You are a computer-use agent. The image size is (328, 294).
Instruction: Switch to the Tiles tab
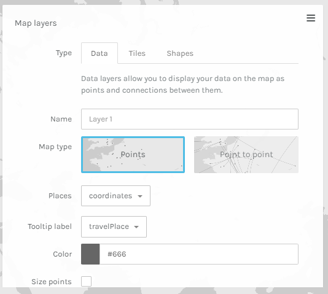click(x=137, y=53)
